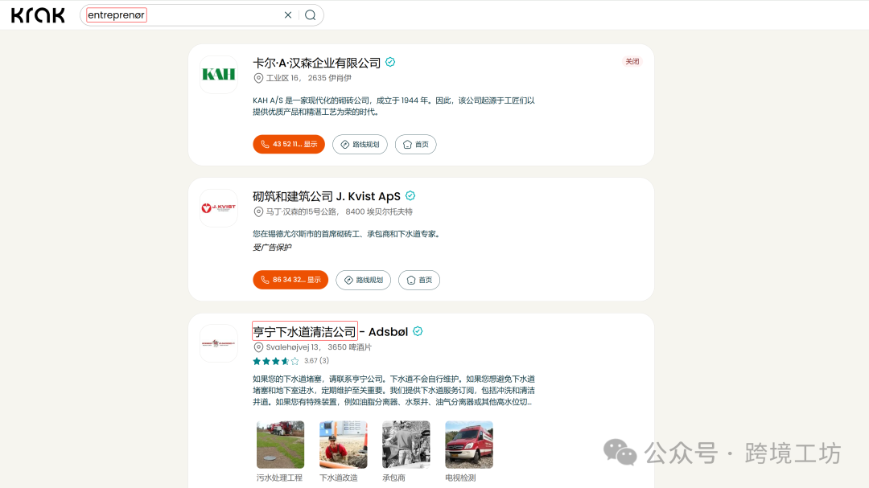Screen dimensions: 869x488
Task: Reveal the phone number via 86 34 32 显示
Action: coord(289,280)
